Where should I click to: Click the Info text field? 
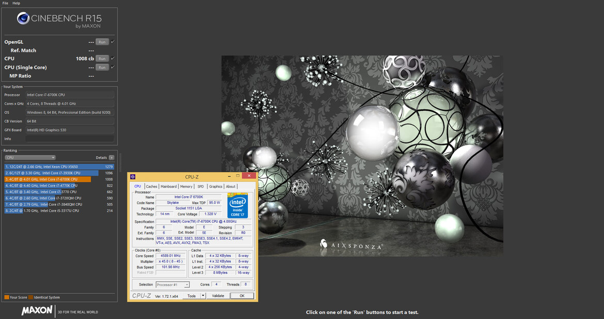(70, 139)
